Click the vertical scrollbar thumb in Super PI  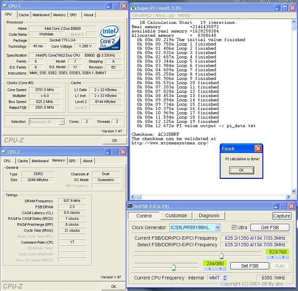[x=294, y=27]
